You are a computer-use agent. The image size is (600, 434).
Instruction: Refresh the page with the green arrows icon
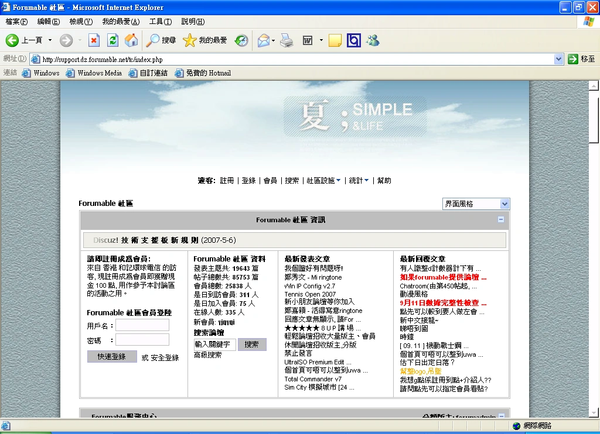(x=112, y=40)
